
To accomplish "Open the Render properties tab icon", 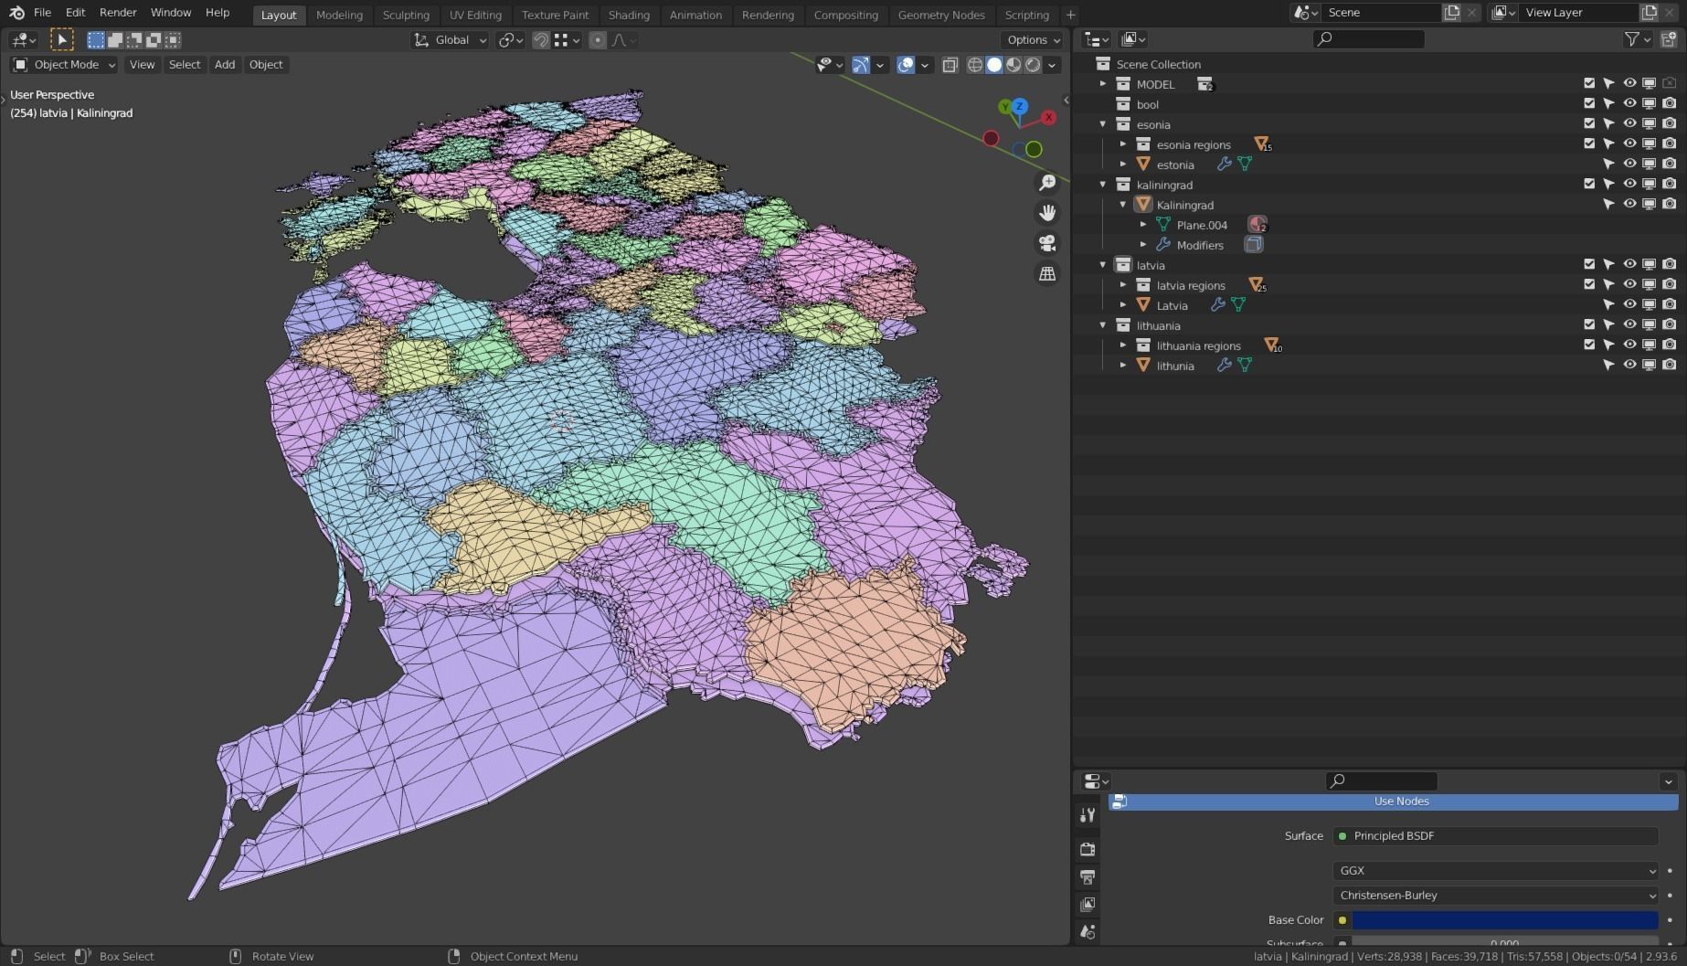I will tap(1088, 849).
